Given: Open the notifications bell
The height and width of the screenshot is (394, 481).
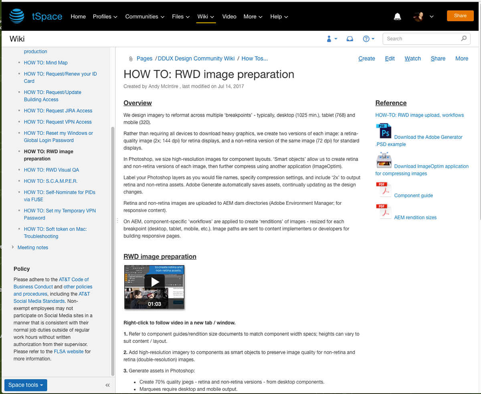Looking at the screenshot, I should point(397,16).
